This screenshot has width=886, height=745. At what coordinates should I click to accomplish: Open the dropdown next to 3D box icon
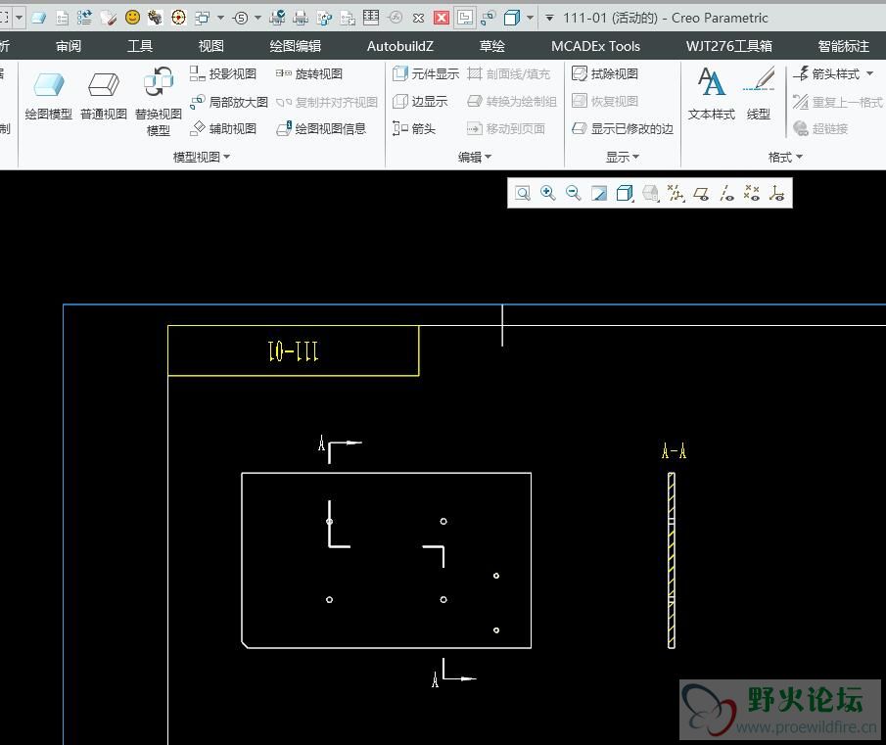[530, 18]
